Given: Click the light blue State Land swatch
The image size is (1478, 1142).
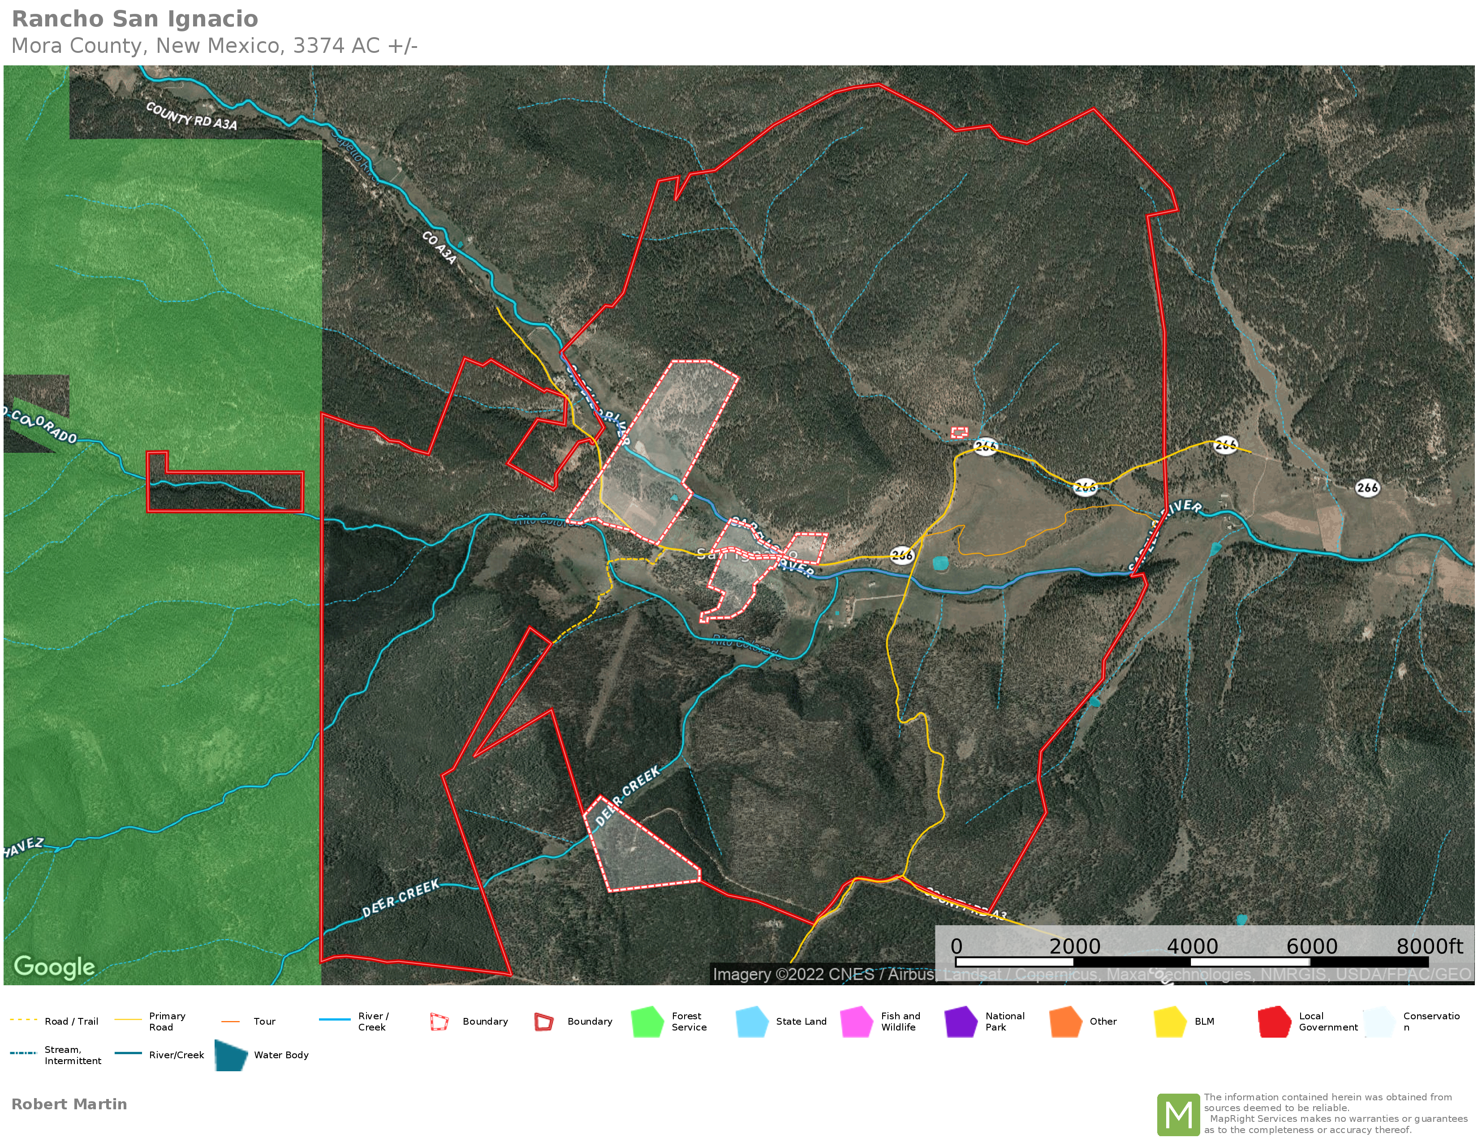Looking at the screenshot, I should (751, 1022).
